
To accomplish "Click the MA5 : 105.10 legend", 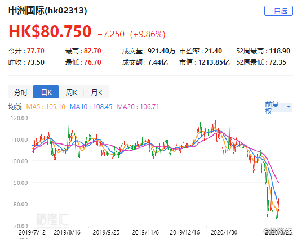I will pyautogui.click(x=46, y=107).
